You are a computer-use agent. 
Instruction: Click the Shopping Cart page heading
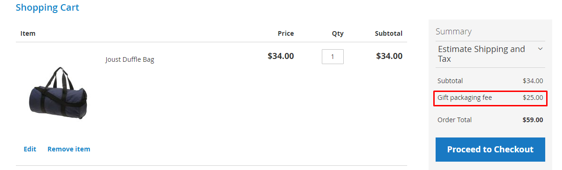coord(48,7)
